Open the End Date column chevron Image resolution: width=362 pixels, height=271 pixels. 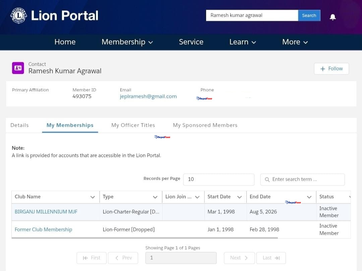point(309,197)
